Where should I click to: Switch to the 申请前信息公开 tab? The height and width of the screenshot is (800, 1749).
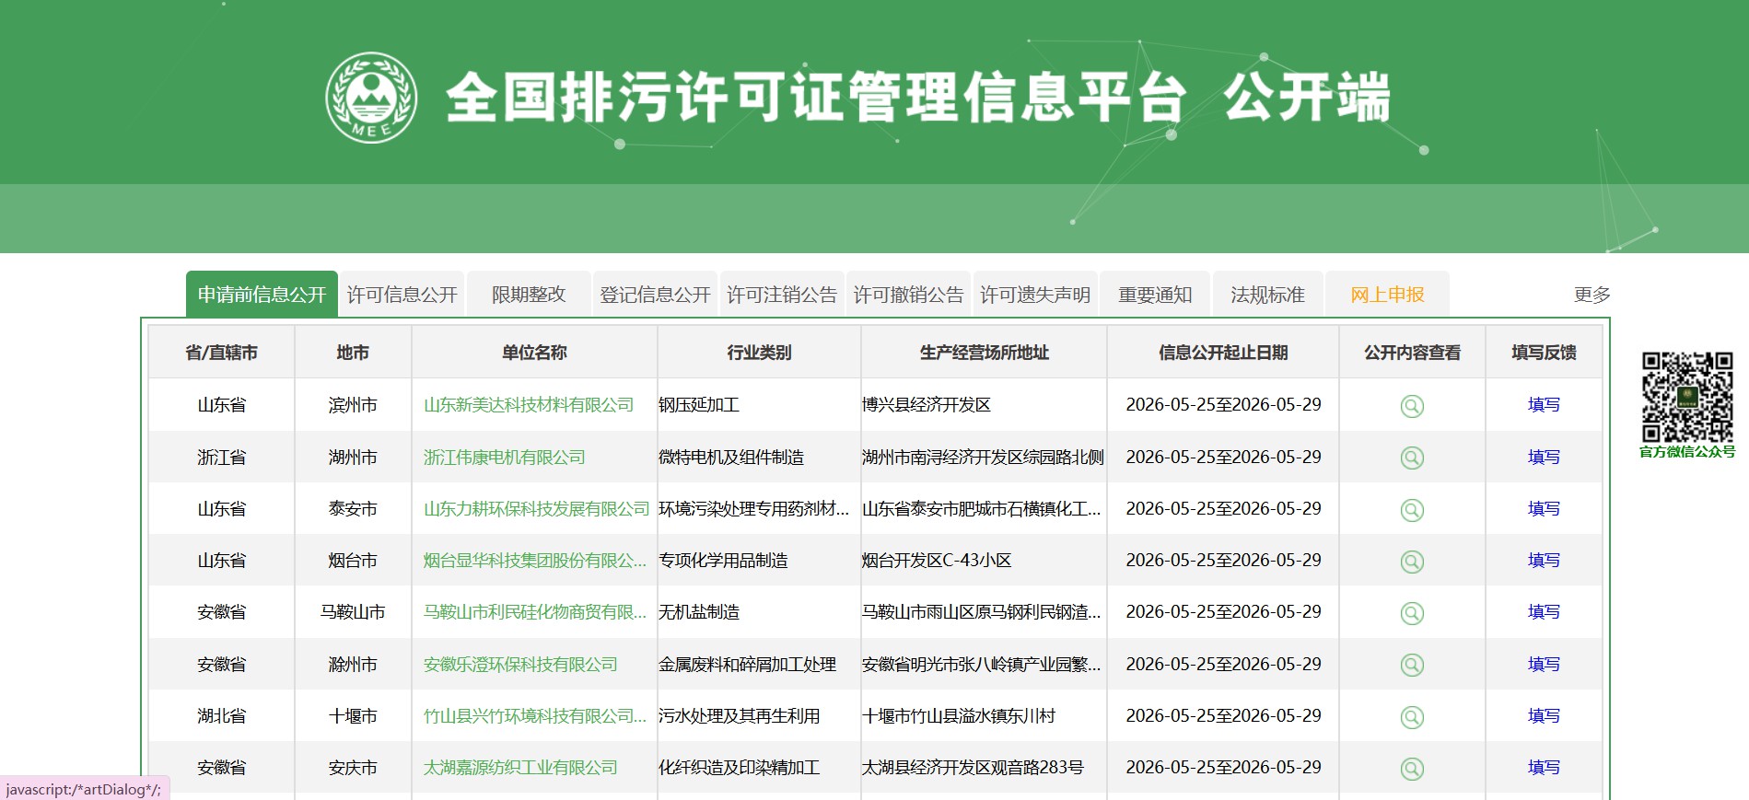pyautogui.click(x=262, y=295)
